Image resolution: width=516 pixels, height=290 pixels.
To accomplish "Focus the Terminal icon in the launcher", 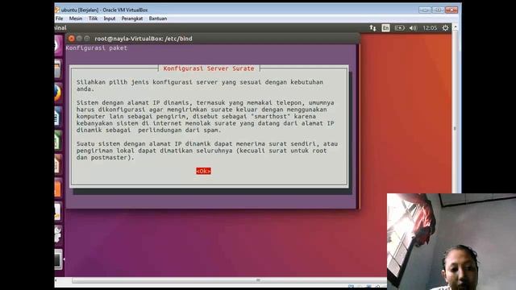I will [x=58, y=259].
